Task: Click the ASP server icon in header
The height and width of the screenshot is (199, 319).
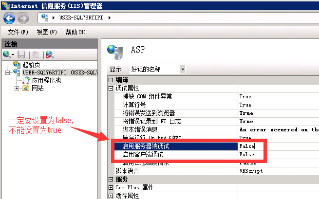Action: pyautogui.click(x=115, y=50)
